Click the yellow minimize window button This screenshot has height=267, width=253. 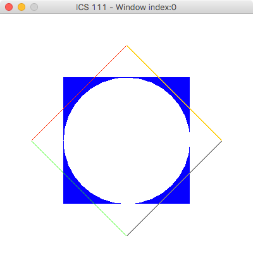(22, 7)
